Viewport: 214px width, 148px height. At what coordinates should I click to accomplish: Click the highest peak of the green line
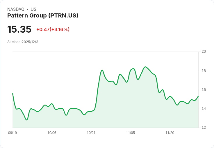tap(145, 67)
